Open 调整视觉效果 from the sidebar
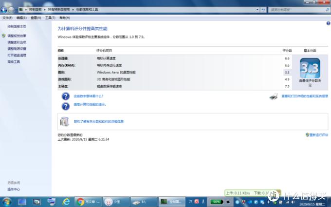331x207 pixels. [17, 36]
